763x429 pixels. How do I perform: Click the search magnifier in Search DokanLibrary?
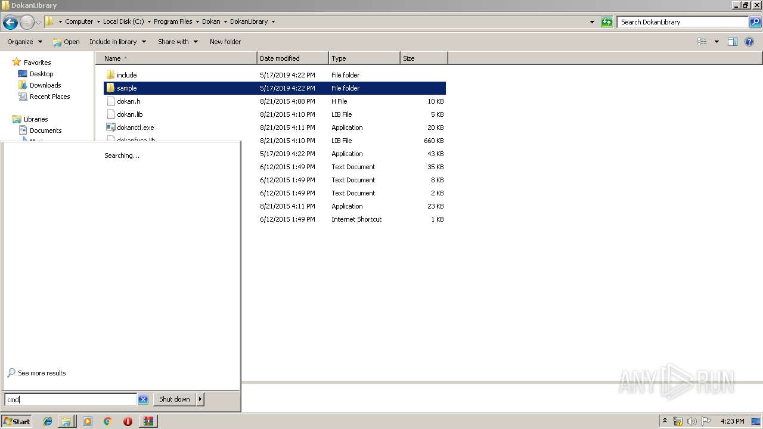[755, 22]
